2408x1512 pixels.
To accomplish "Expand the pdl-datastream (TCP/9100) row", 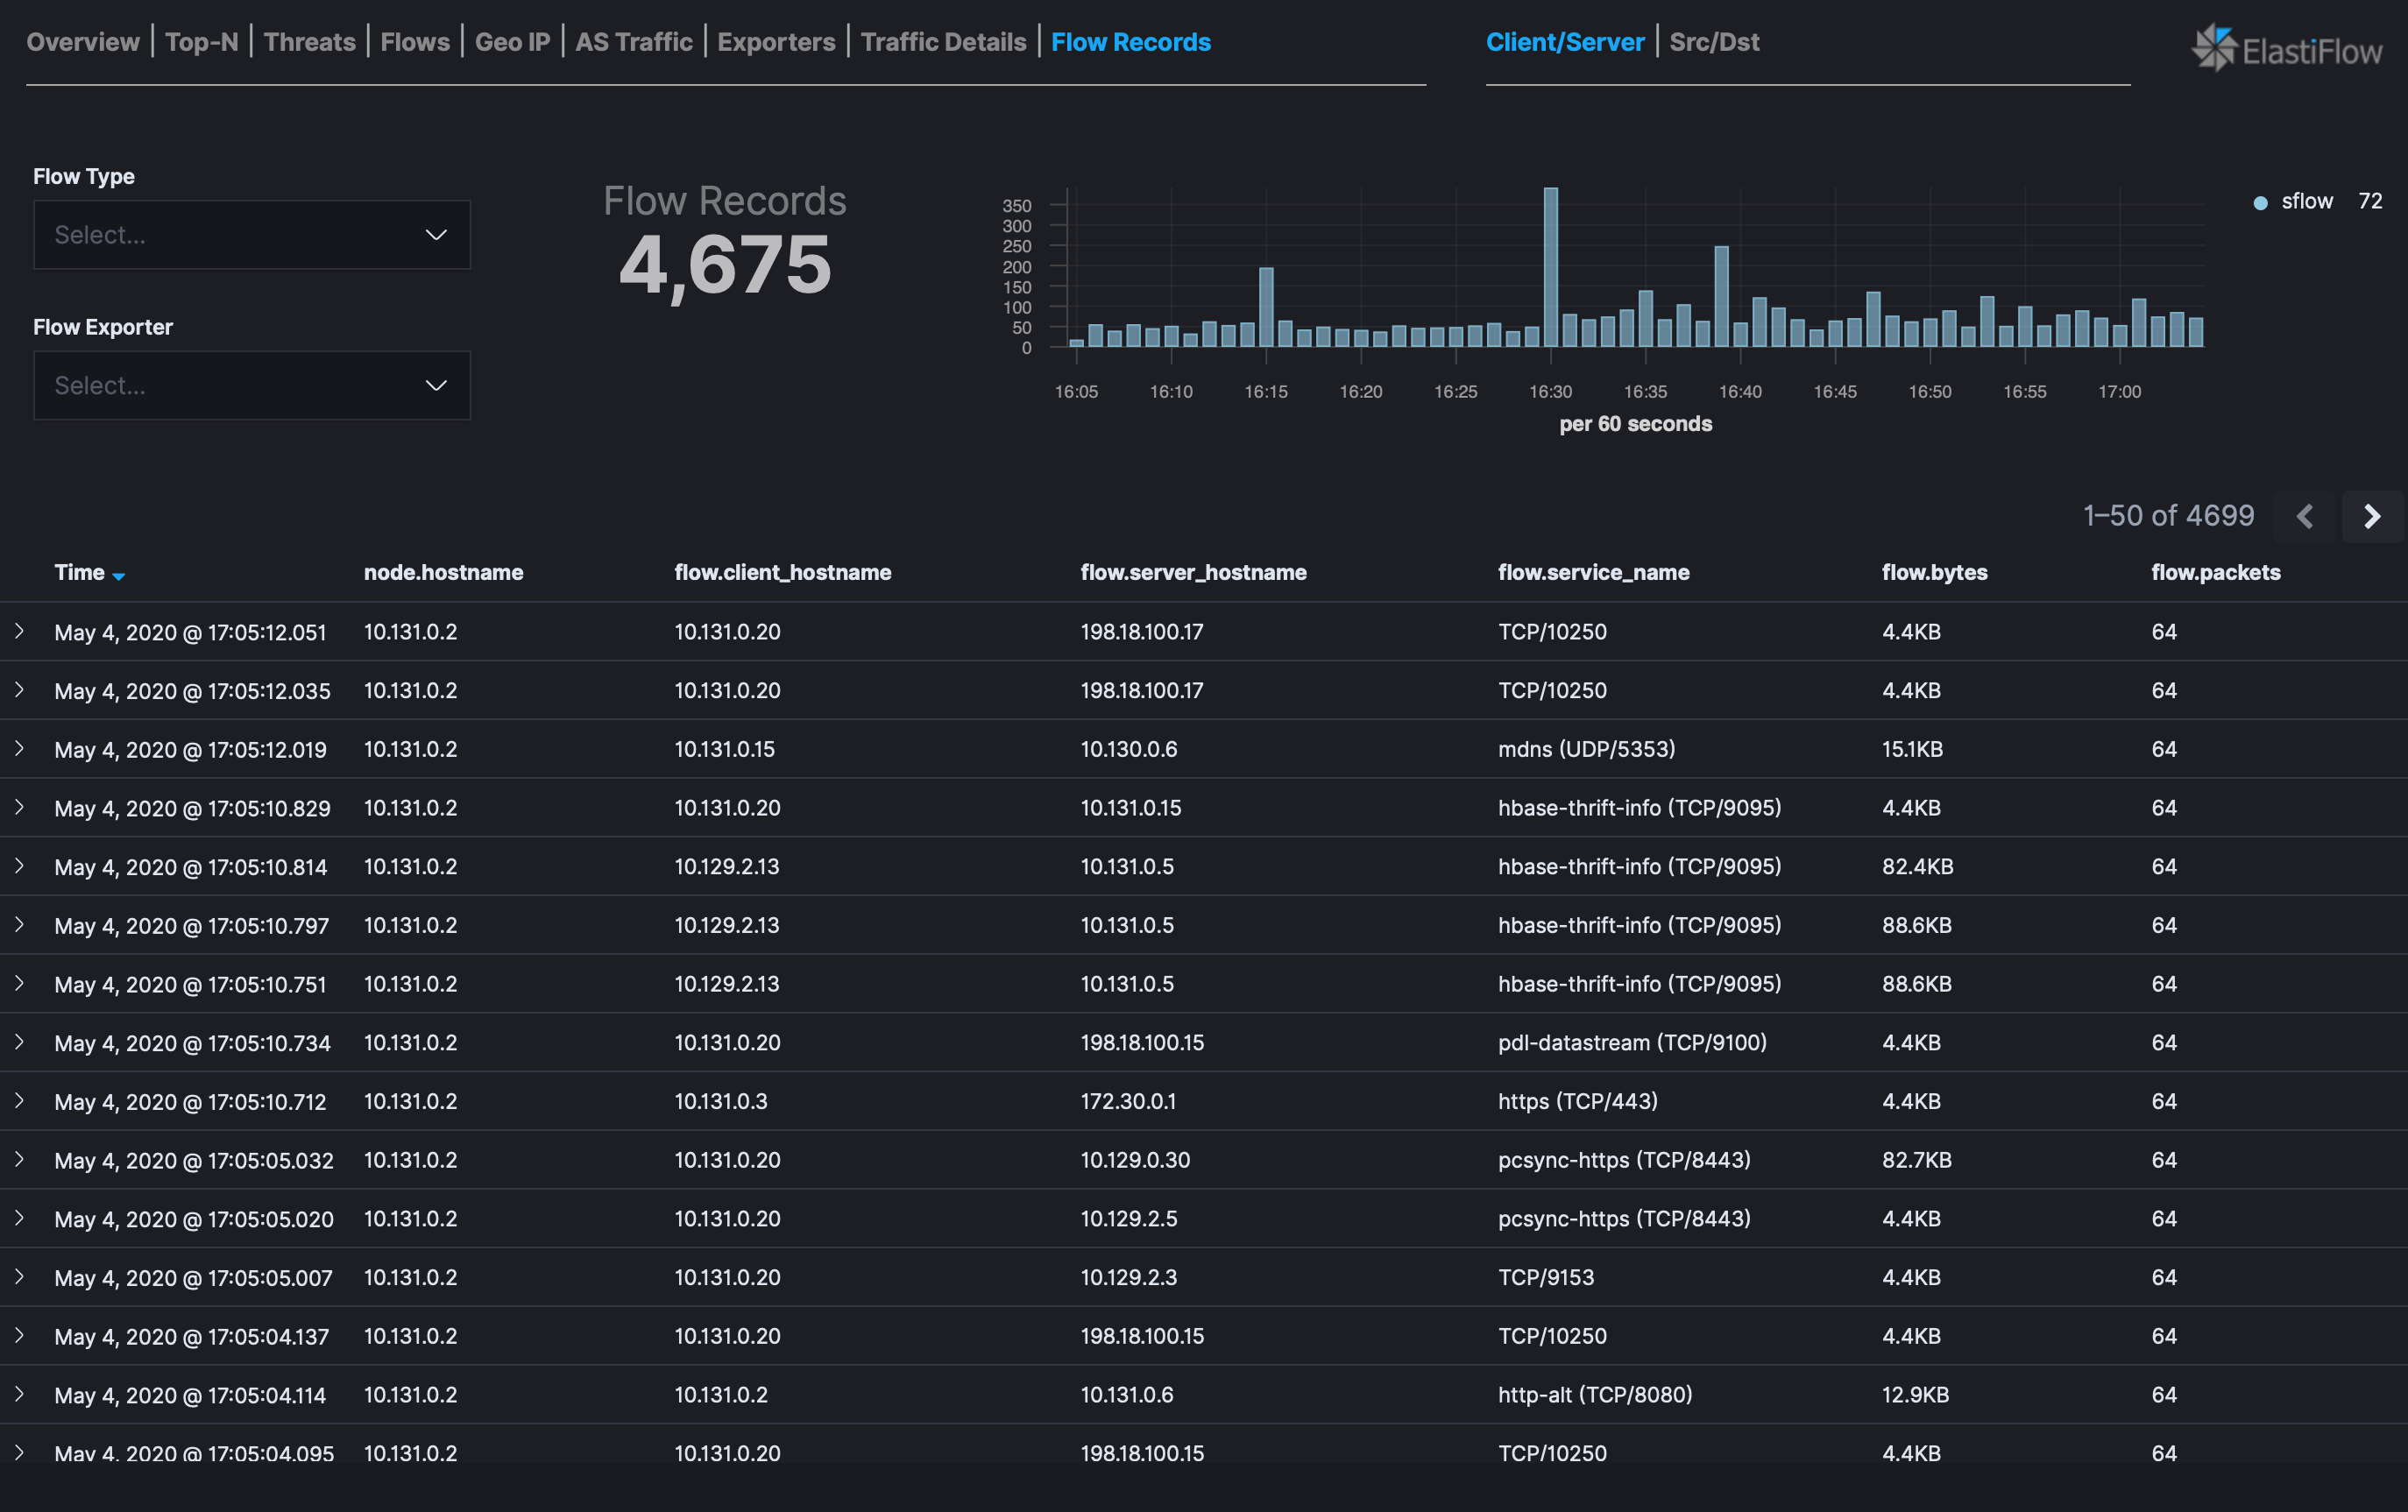I will (x=19, y=1042).
